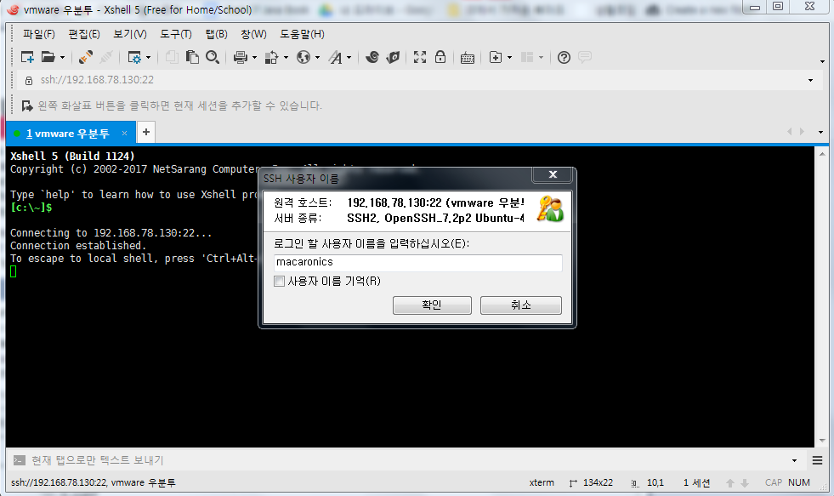
Task: Click the keyboard key mapping icon
Action: (x=468, y=58)
